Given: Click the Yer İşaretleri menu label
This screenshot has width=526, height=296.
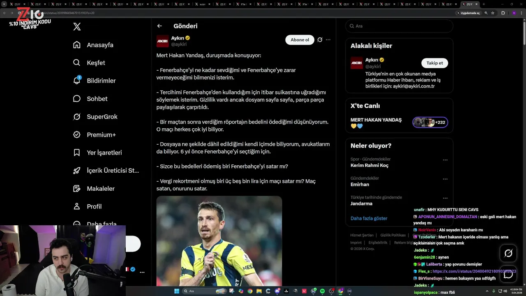Looking at the screenshot, I should (x=104, y=153).
